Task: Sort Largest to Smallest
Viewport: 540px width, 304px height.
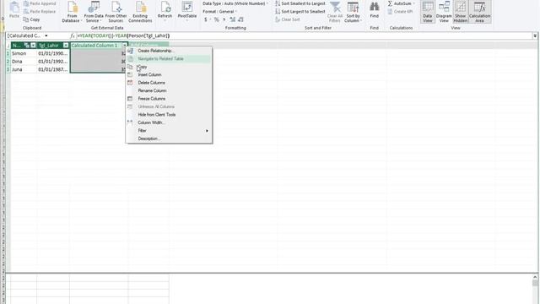Action: point(300,11)
